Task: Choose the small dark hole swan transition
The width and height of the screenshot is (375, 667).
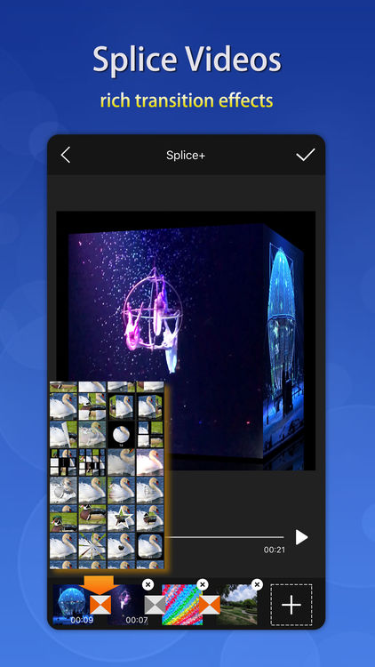Action: [x=121, y=546]
